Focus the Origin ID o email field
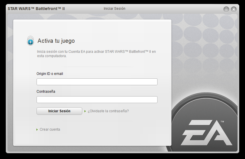 [97, 82]
